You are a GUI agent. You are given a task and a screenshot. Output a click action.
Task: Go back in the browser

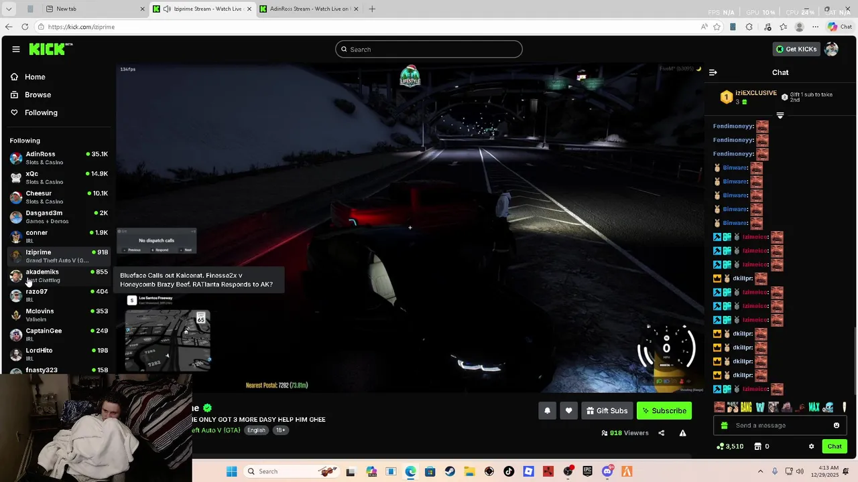click(9, 27)
